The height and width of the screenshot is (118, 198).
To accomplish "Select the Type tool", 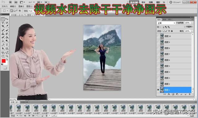I will click(x=7, y=45).
